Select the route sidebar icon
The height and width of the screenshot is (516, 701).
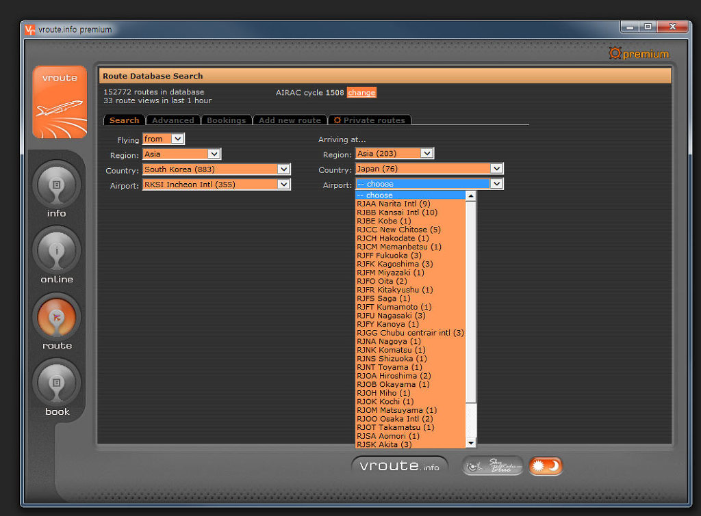(x=56, y=318)
